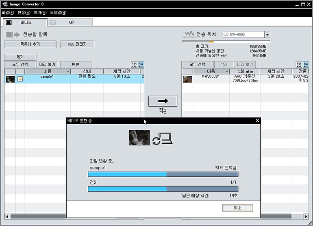Click the 취소 cancel button

coord(237,208)
